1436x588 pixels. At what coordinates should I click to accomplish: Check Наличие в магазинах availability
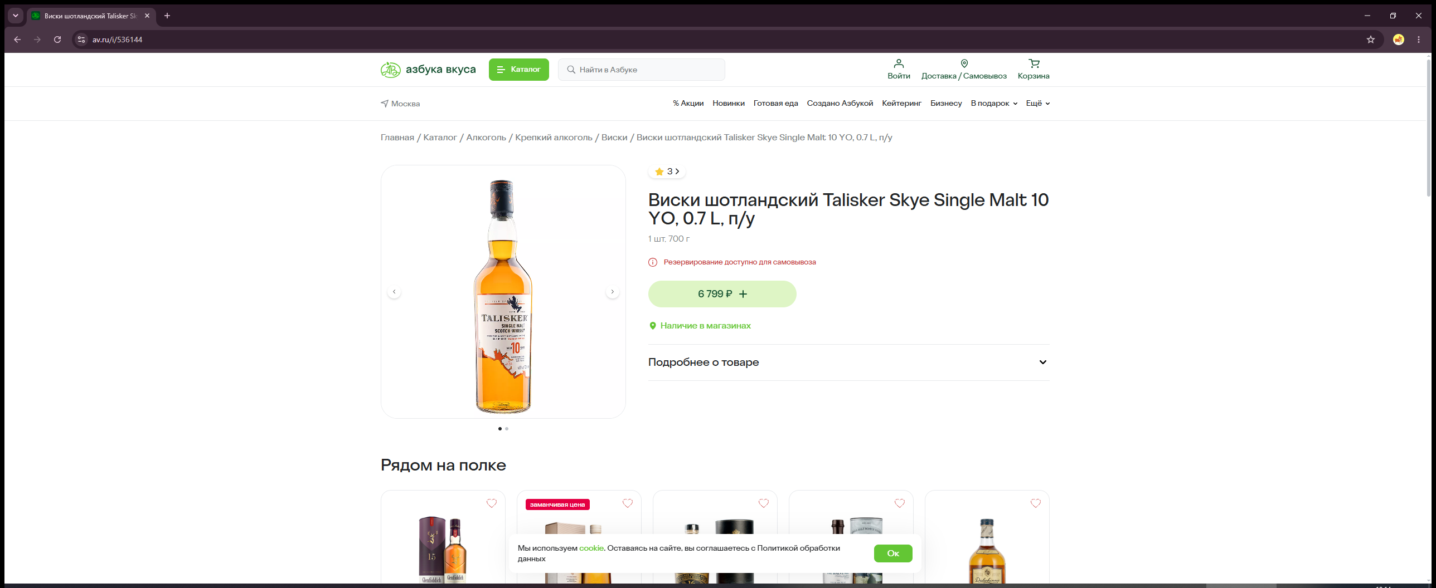coord(700,326)
